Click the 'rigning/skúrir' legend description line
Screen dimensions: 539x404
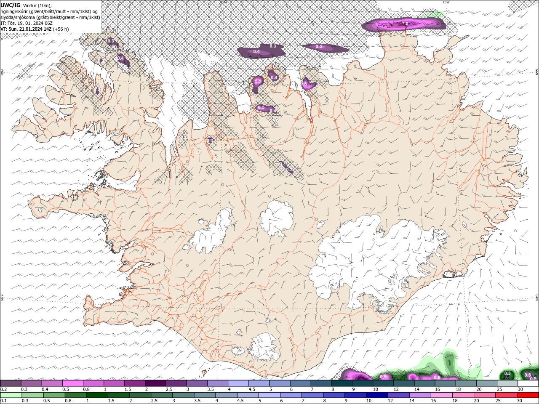click(50, 11)
